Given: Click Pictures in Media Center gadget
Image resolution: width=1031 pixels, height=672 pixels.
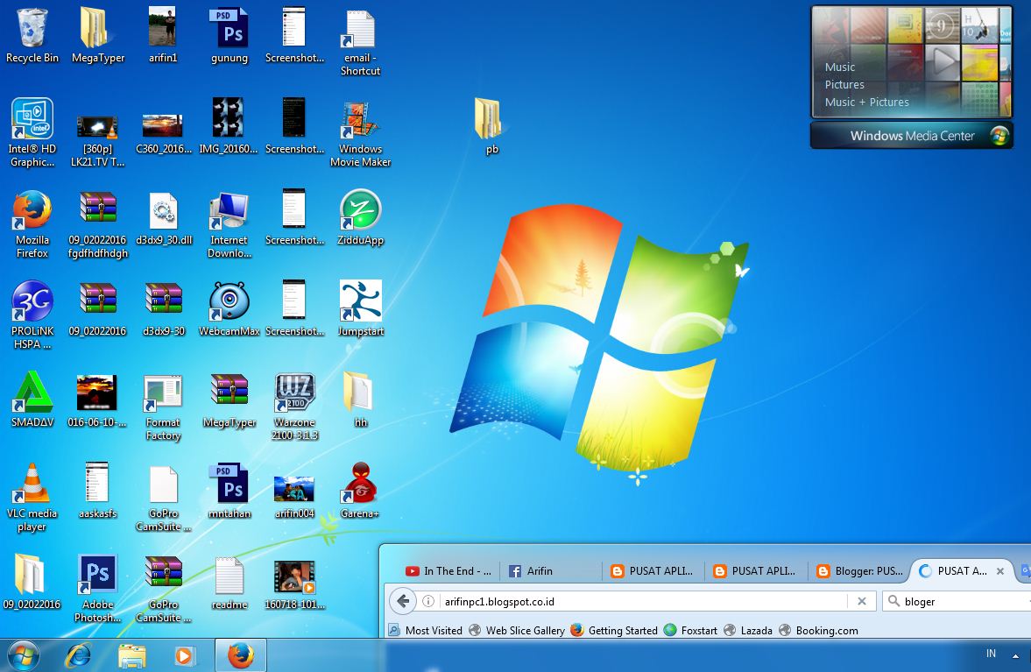Looking at the screenshot, I should pos(844,85).
